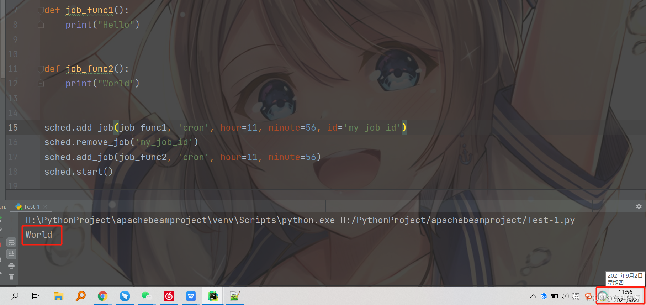This screenshot has height=305, width=646.
Task: Click the "World" string in print call
Action: coord(116,84)
